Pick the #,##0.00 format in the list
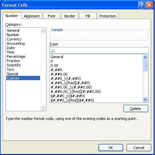The height and width of the screenshot is (155, 155). click(59, 74)
